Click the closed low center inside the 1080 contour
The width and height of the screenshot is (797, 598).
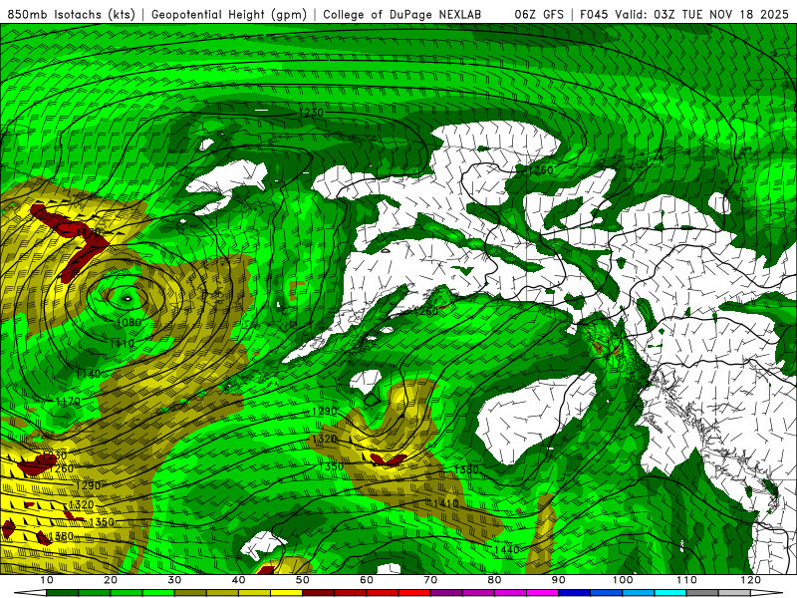click(128, 299)
